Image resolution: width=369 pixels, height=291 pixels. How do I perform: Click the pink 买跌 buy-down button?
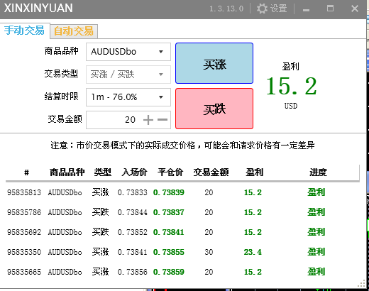click(x=214, y=109)
